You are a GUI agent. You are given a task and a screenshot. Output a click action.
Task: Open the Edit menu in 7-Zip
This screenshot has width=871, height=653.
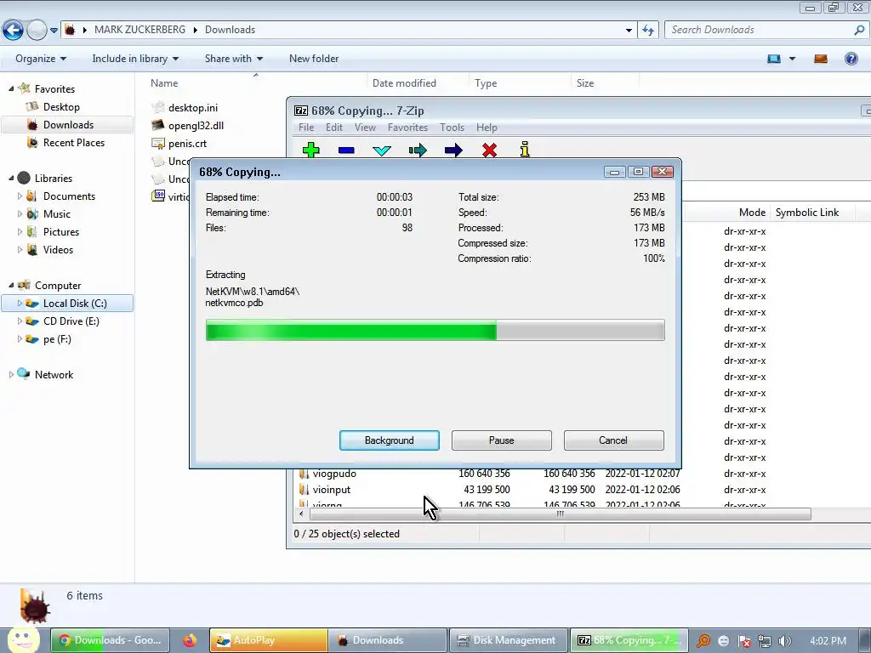point(333,128)
